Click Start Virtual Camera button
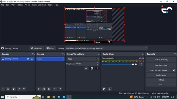 [x=158, y=70]
